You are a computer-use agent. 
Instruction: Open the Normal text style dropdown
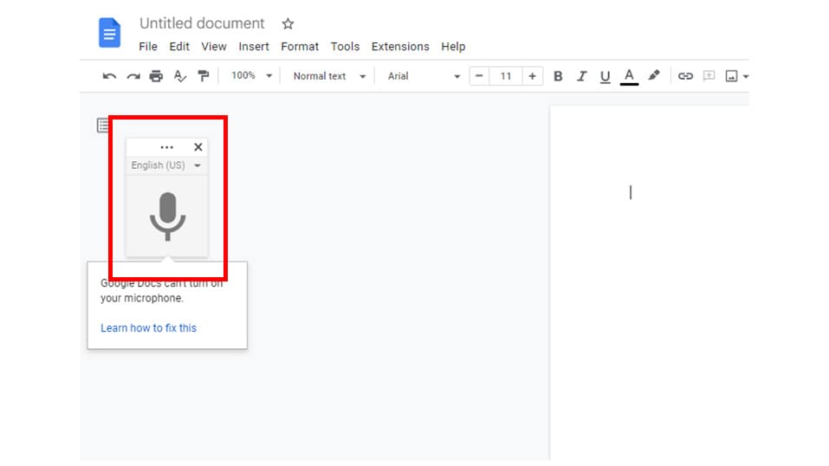tap(329, 76)
